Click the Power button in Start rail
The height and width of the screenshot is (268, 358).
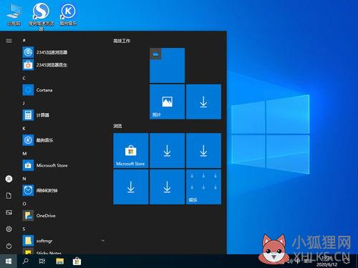pos(9,246)
